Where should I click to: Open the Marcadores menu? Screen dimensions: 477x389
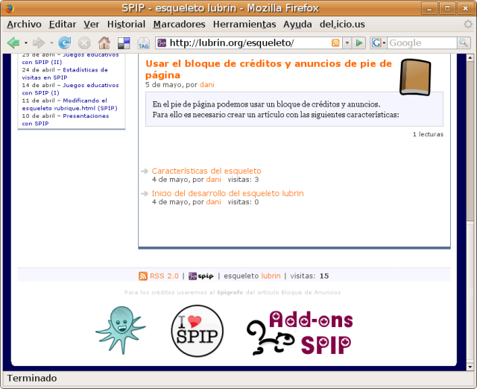click(x=179, y=24)
